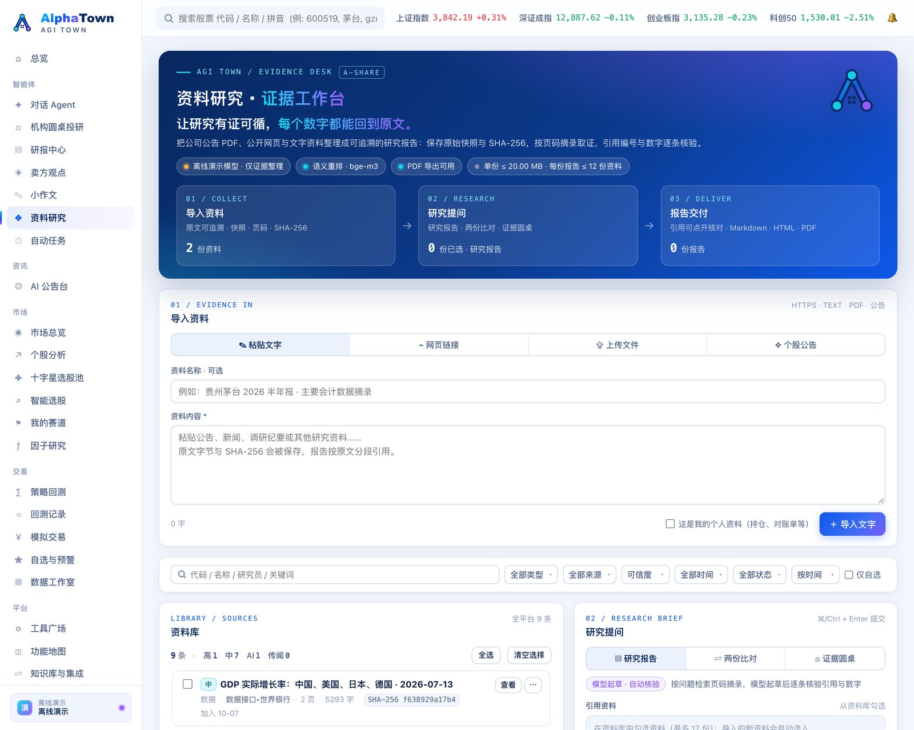The width and height of the screenshot is (914, 730).
Task: Open the 证据圆桌 tab
Action: 835,659
